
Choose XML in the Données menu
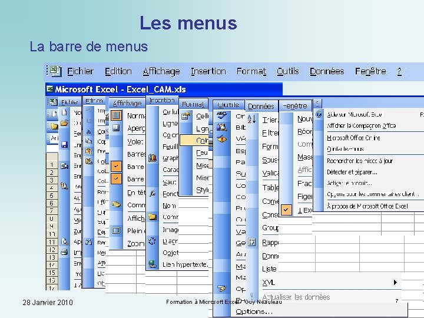pos(269,283)
